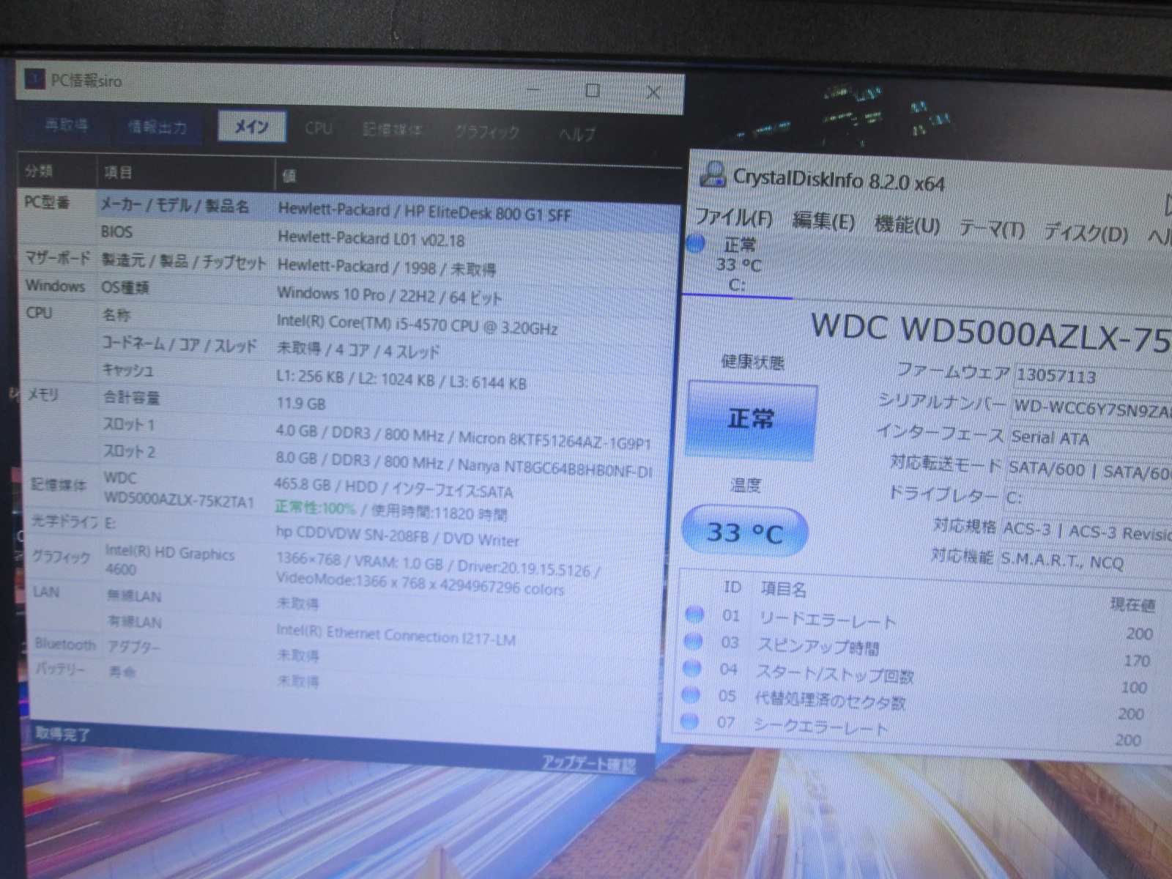Select the blue status orb for drive C:
Image resolution: width=1172 pixels, height=879 pixels.
pyautogui.click(x=696, y=243)
